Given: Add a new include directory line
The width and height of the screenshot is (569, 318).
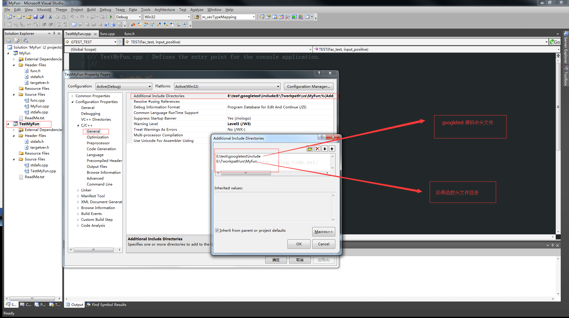Looking at the screenshot, I should tap(310, 149).
